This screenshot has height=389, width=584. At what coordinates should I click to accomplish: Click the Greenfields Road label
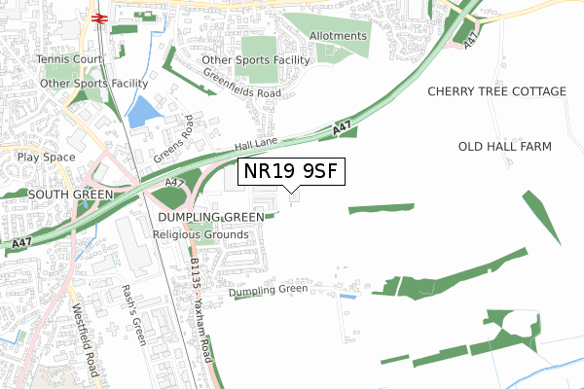[x=241, y=84]
